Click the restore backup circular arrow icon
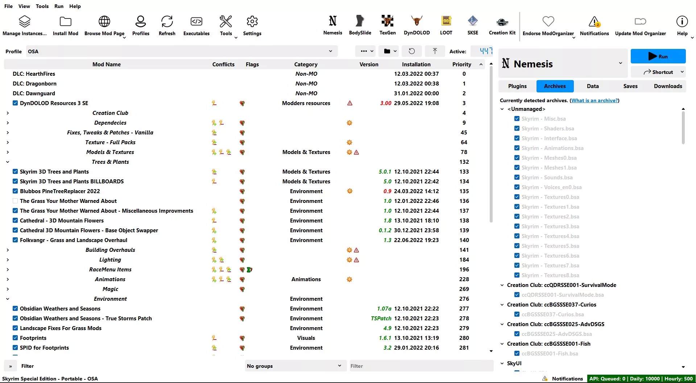The image size is (696, 383). [x=412, y=51]
